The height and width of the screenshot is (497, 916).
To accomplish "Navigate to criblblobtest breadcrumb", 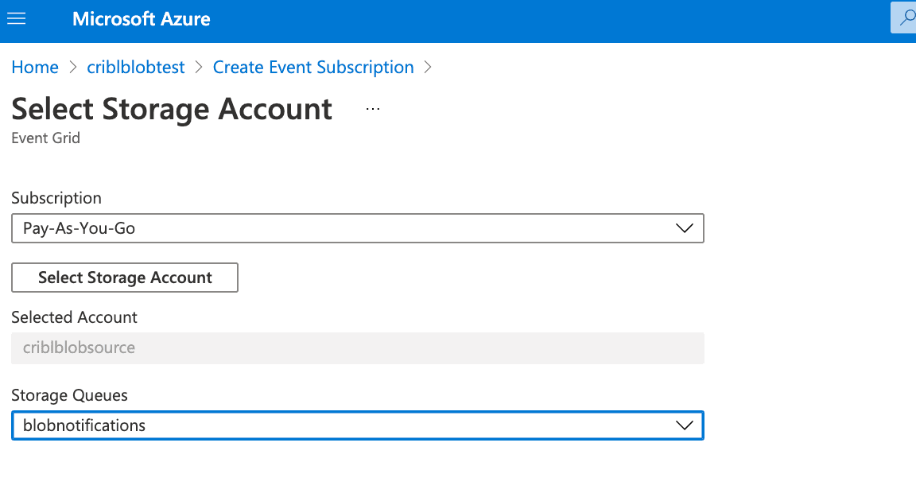I will [135, 68].
